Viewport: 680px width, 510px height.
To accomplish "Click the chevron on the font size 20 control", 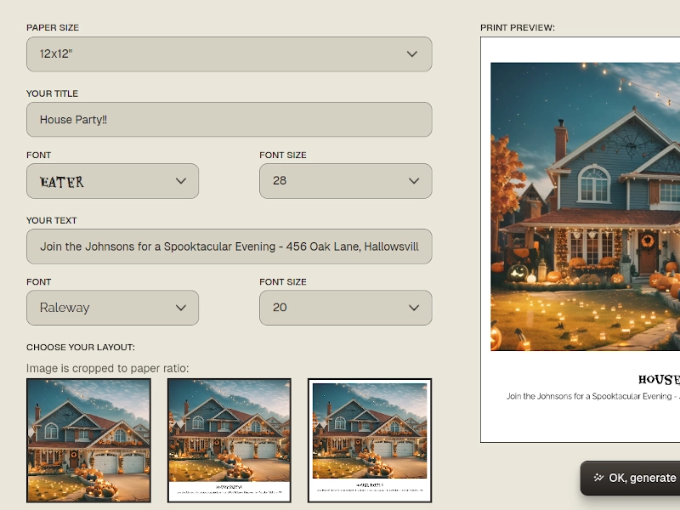I will click(413, 308).
